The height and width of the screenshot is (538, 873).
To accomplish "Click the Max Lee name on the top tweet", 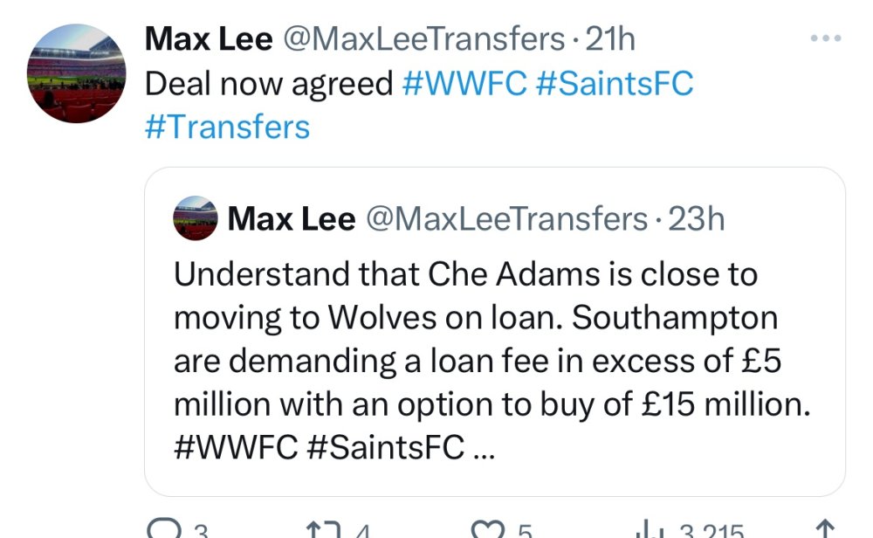I will coord(208,38).
